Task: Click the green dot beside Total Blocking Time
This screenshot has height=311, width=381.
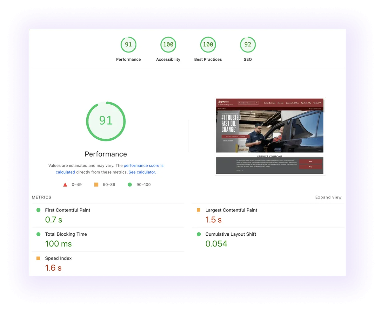Action: [x=39, y=234]
